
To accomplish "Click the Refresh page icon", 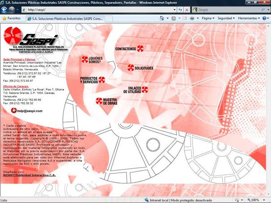I will (x=180, y=9).
